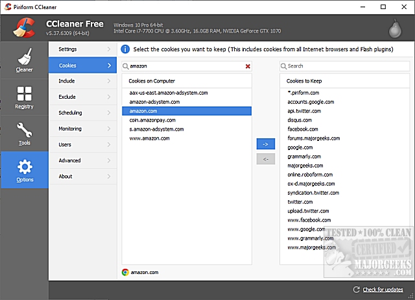Move selected cookie to keep list

point(265,144)
